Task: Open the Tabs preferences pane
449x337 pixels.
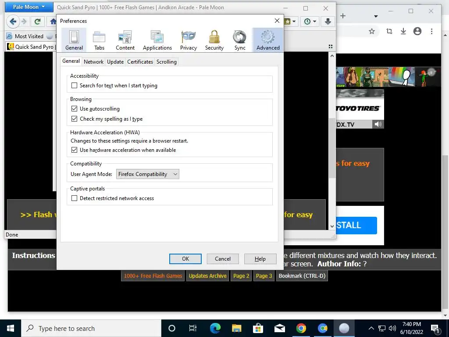Action: coord(99,40)
